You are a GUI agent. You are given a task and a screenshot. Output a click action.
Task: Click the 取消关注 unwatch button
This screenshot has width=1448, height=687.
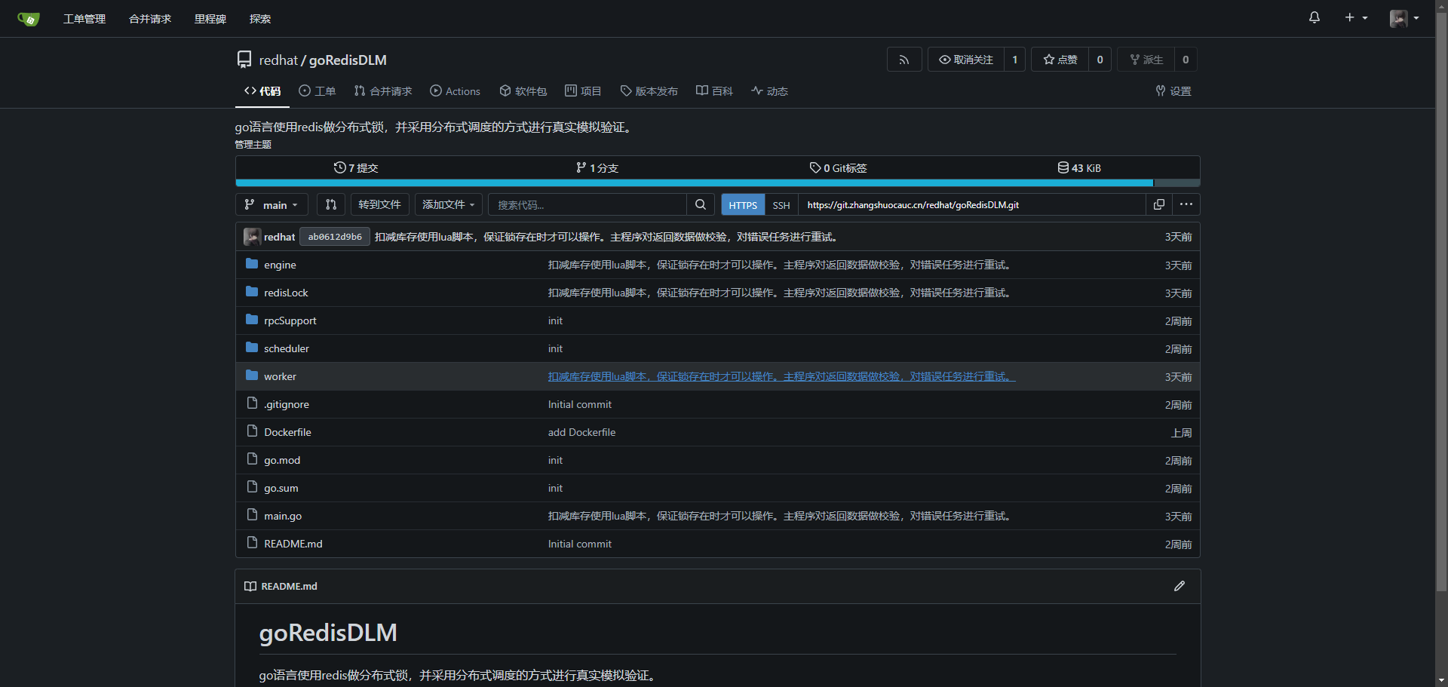tap(966, 60)
